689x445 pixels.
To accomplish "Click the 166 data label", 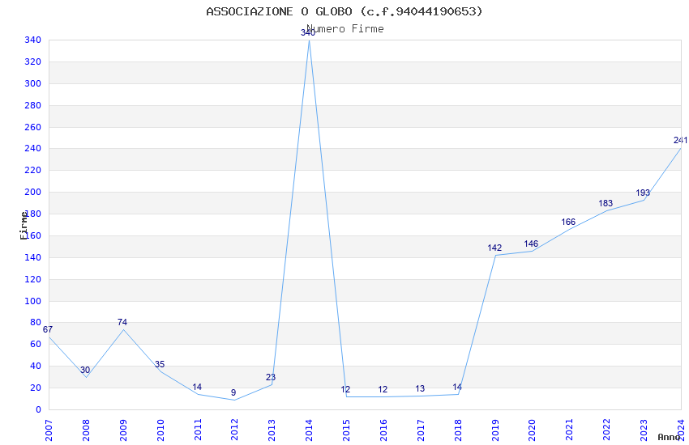I will [x=568, y=222].
